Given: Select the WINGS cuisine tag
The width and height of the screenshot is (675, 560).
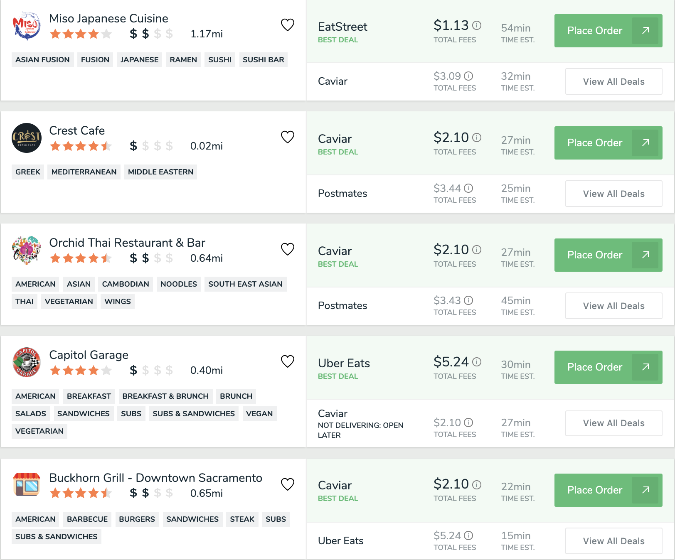Looking at the screenshot, I should coord(118,302).
